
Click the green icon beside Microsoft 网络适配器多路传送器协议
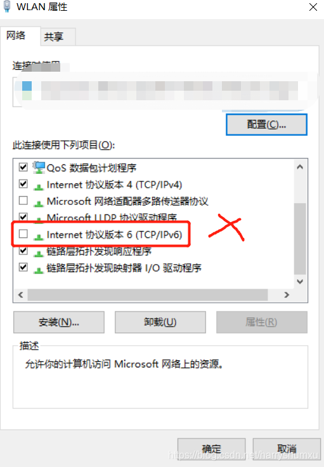39,204
